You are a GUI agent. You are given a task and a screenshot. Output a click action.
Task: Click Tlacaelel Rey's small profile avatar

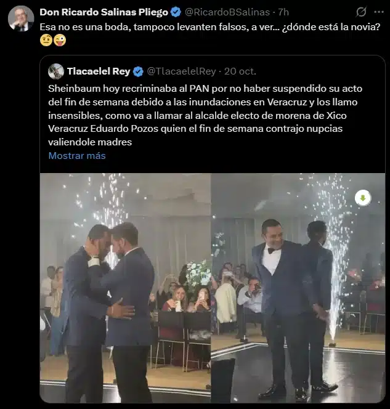click(56, 71)
